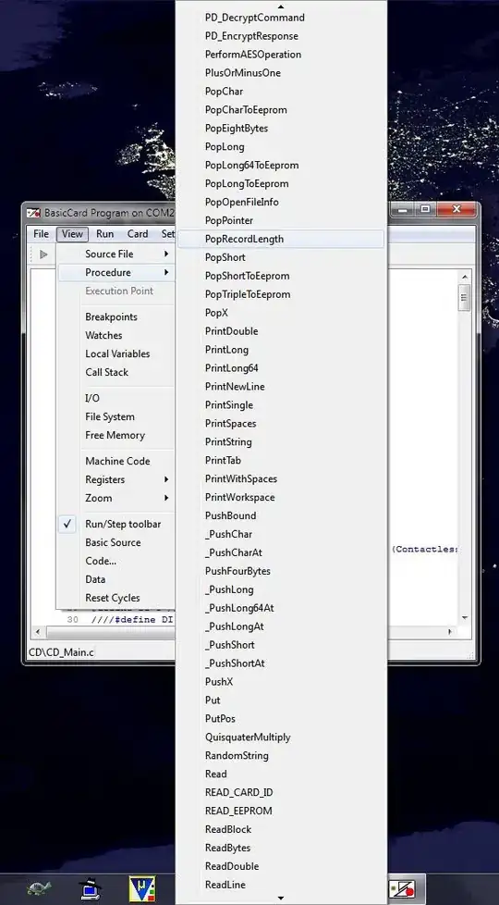Close the open View menu
The height and width of the screenshot is (905, 499).
pyautogui.click(x=72, y=234)
